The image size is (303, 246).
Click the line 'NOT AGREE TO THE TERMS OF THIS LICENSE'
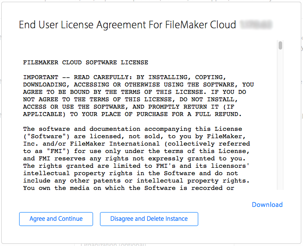click(x=130, y=100)
